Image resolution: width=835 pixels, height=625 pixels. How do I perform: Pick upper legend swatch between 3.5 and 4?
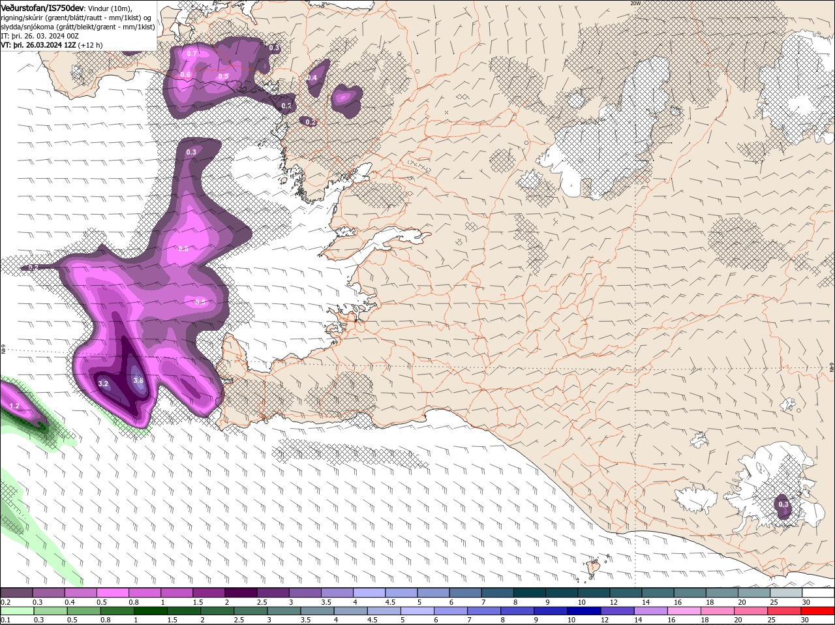pyautogui.click(x=337, y=592)
